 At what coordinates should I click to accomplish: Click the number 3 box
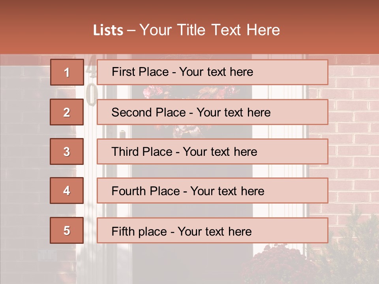(67, 151)
